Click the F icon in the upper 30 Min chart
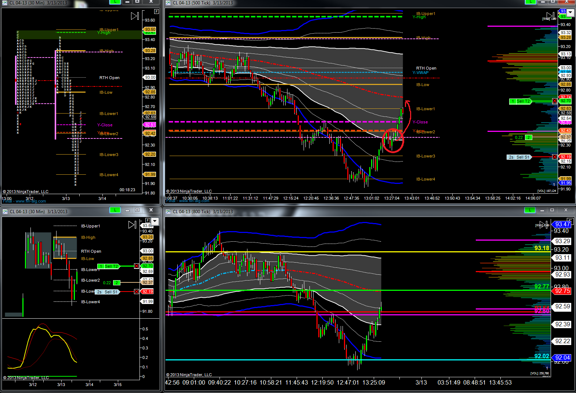 click(156, 11)
